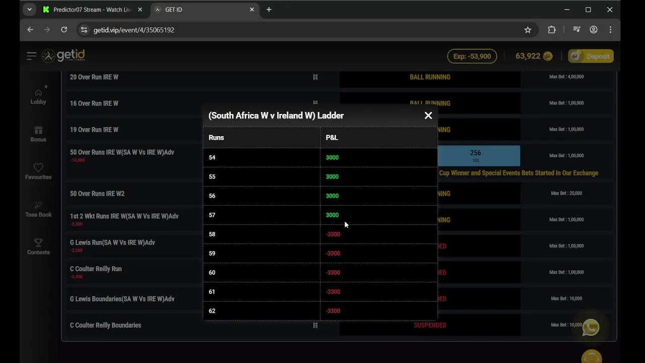Click P&L column header
Image resolution: width=645 pixels, height=363 pixels.
332,138
